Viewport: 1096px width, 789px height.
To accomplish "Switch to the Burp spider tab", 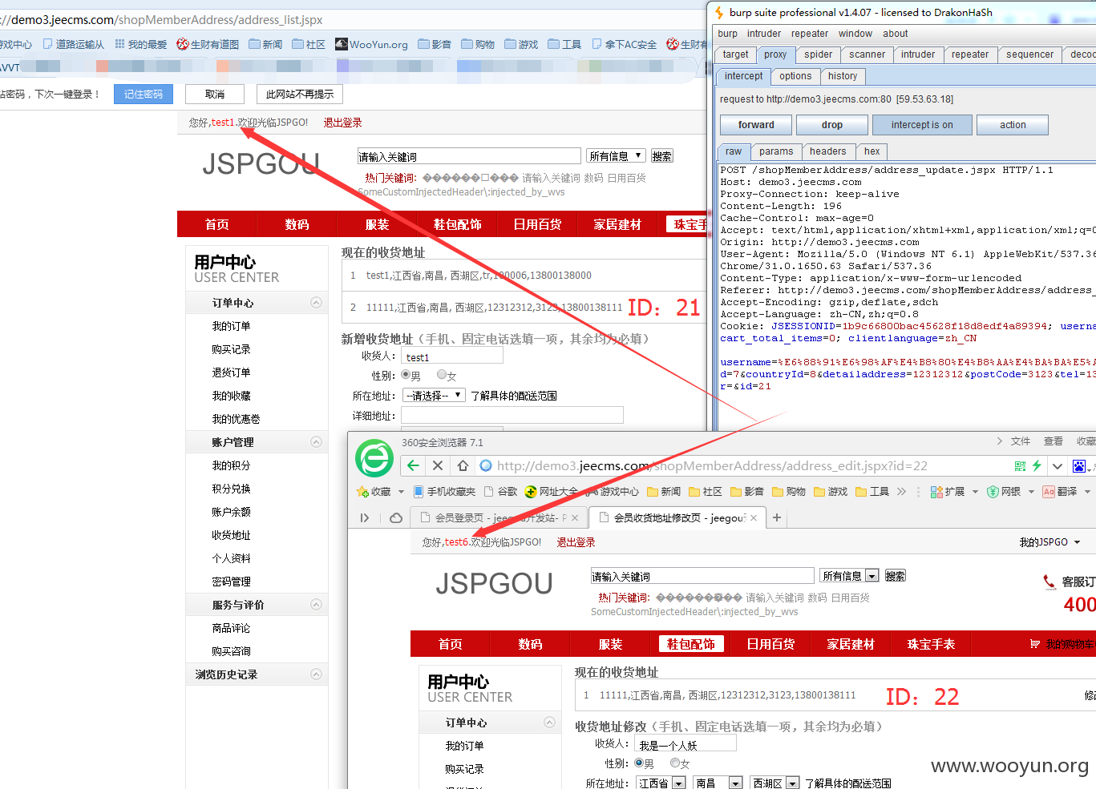I will (x=819, y=54).
